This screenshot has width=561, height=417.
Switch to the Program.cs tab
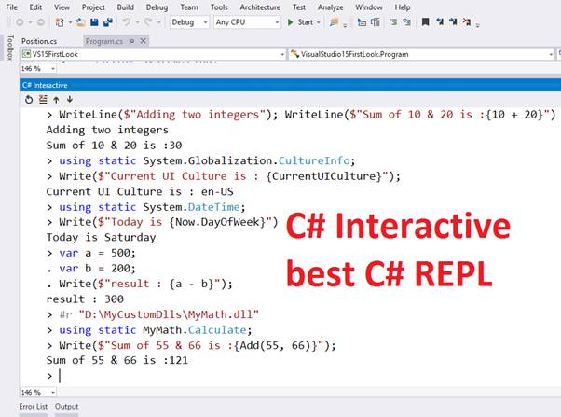click(104, 41)
